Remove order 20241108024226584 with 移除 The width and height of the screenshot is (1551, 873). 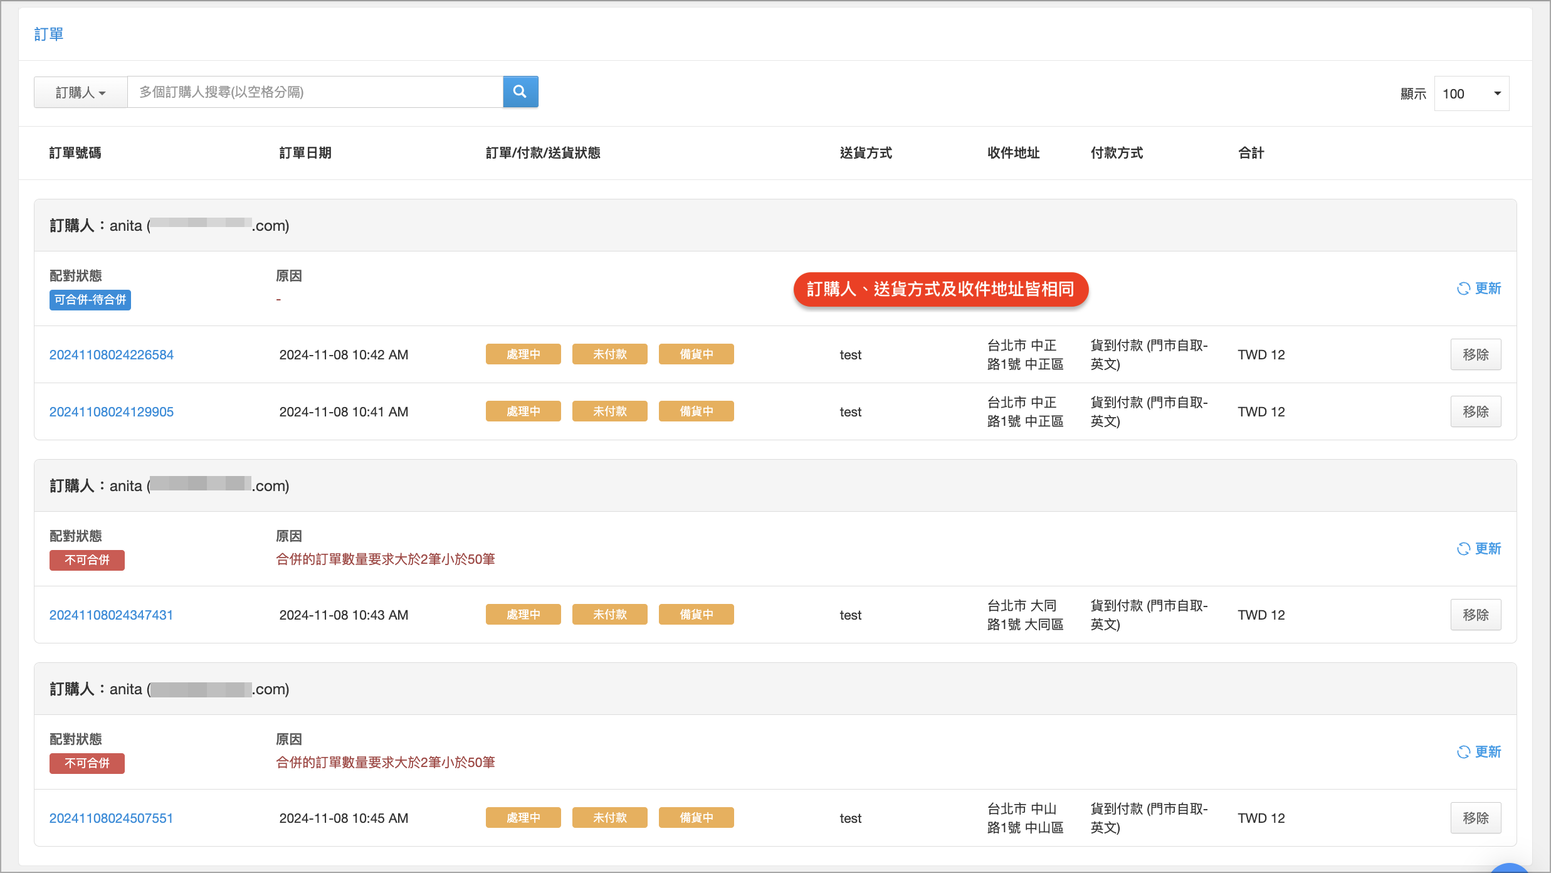1476,354
